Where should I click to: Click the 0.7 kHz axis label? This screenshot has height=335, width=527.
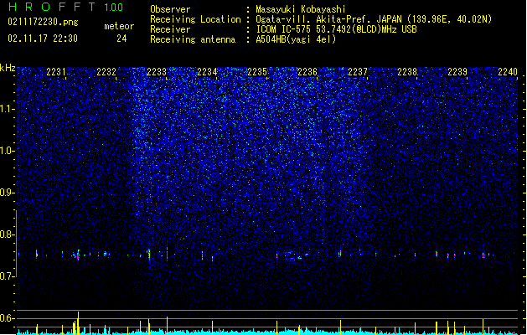8,276
